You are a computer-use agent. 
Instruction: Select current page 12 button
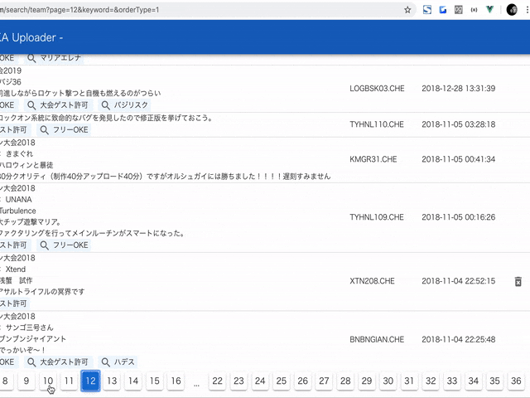[90, 381]
